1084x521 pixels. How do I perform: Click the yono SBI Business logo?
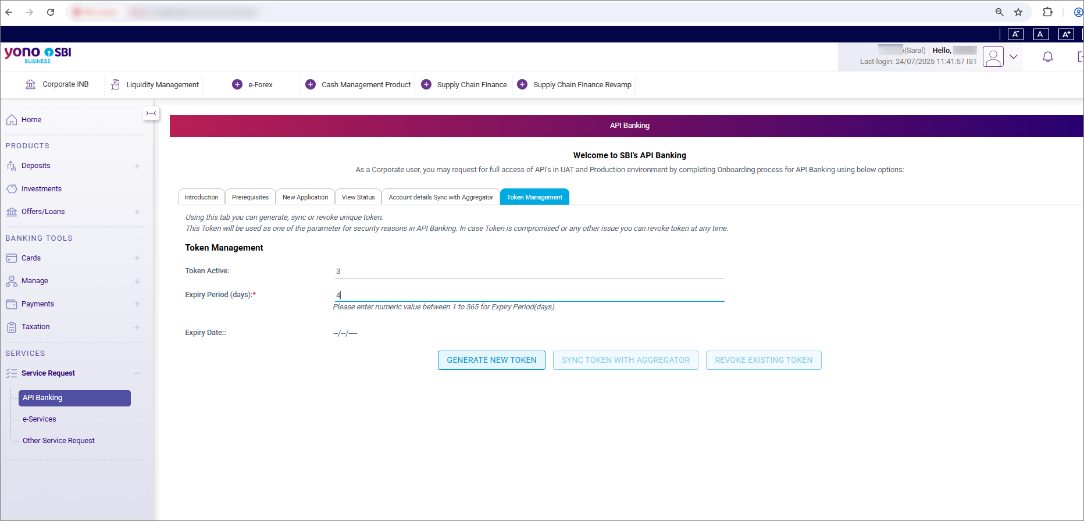[x=38, y=55]
